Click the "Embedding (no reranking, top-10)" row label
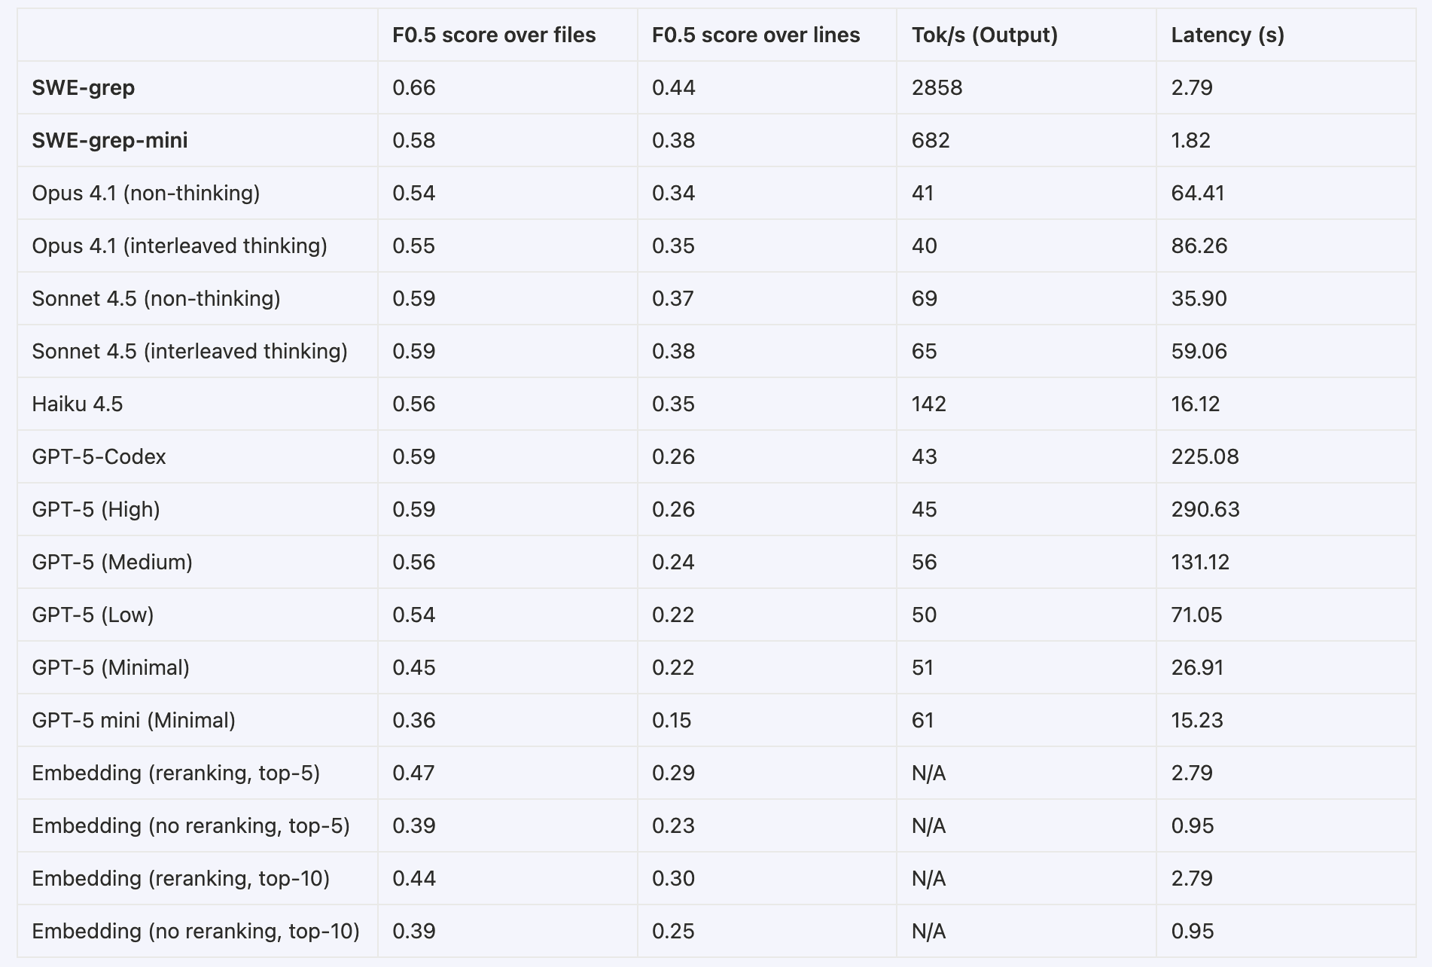Viewport: 1432px width, 967px height. [196, 932]
